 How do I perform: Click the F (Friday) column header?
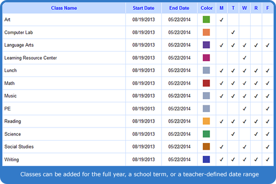268,8
